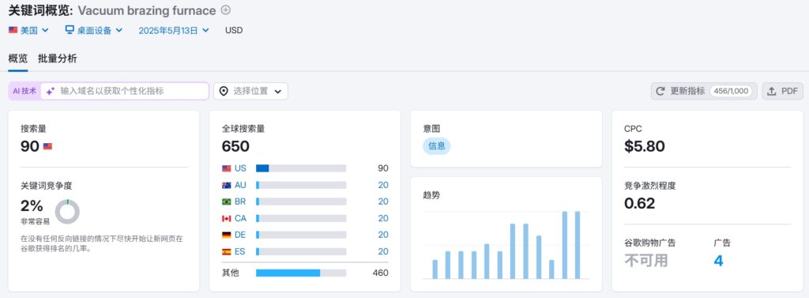
Task: Open the 选择位置 location dropdown
Action: 250,92
